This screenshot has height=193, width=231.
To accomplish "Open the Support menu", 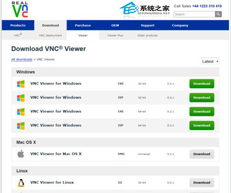I will (148, 25).
